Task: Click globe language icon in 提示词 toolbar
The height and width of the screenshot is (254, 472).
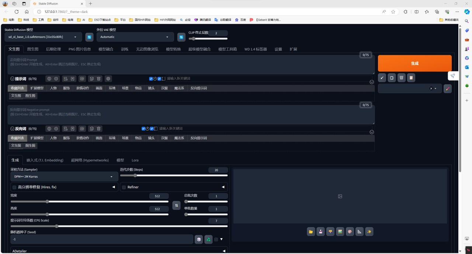Action: pos(49,79)
